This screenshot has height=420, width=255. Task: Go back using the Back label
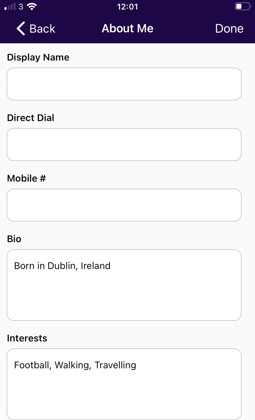(42, 29)
